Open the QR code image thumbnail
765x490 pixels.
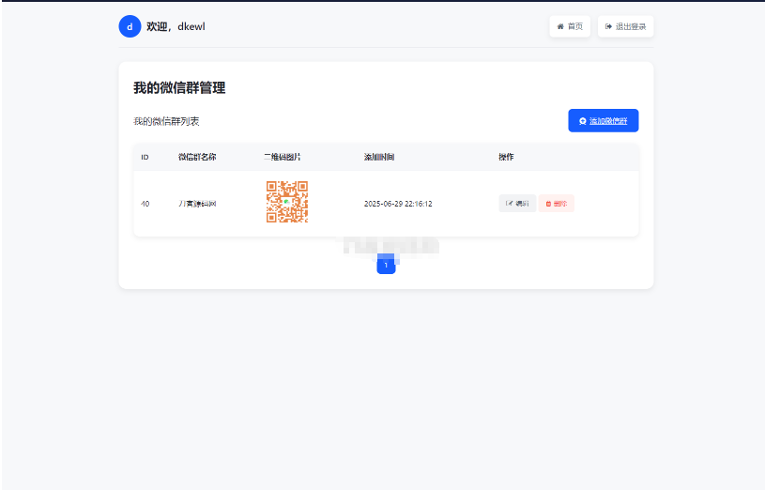pos(287,202)
